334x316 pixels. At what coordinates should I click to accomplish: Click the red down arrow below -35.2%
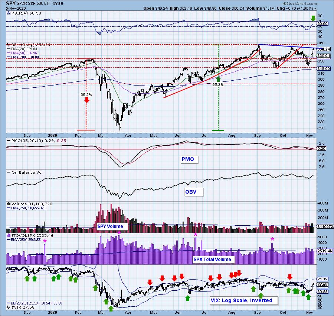point(86,100)
